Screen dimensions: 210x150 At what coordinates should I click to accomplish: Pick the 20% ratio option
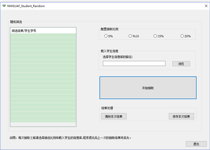[x=182, y=36]
